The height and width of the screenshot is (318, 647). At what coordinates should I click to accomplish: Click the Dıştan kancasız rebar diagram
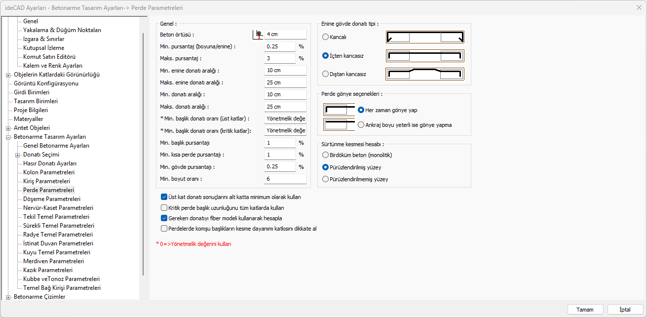pyautogui.click(x=425, y=74)
